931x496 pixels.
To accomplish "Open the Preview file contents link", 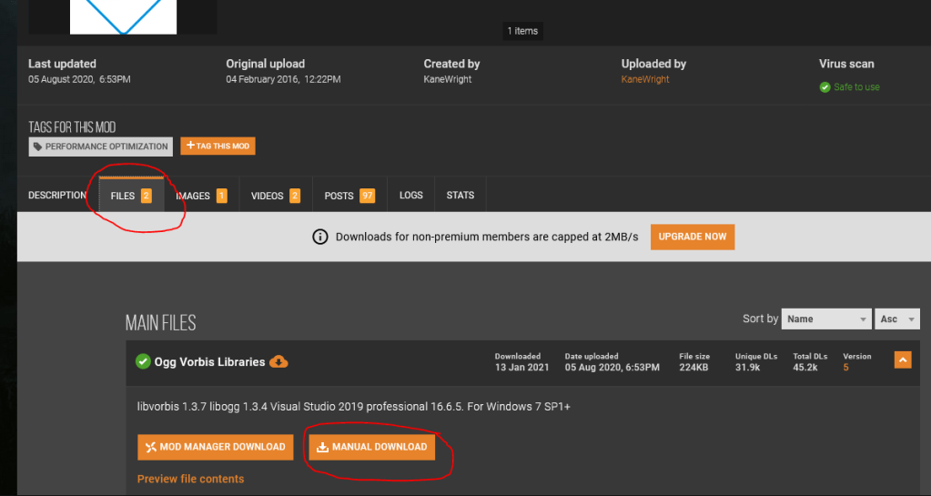I will coord(190,479).
